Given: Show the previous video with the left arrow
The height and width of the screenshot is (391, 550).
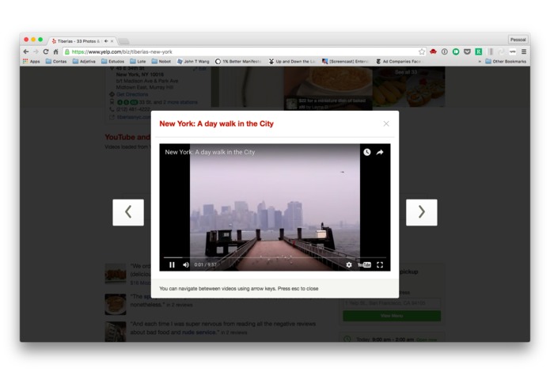Looking at the screenshot, I should (128, 212).
